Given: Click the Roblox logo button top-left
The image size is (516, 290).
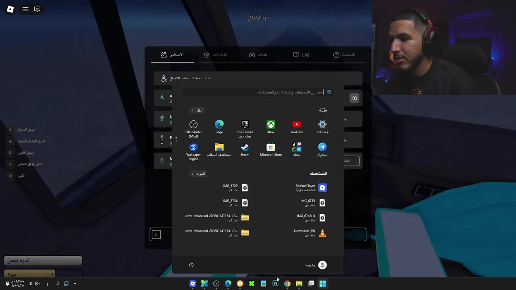Looking at the screenshot, I should (10, 9).
